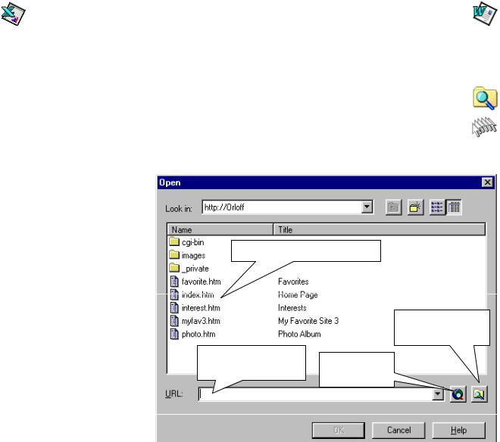500x442 pixels.
Task: Click the cgi-bin folder icon
Action: tap(174, 241)
